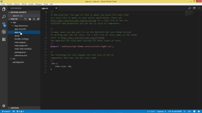Viewport: 202px width, 113px height.
Task: Follow the docs.nativescript.org/ui/theme link
Action: coord(83,38)
